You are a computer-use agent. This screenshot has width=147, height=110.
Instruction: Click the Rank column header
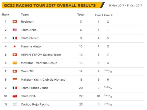click(x=6, y=15)
